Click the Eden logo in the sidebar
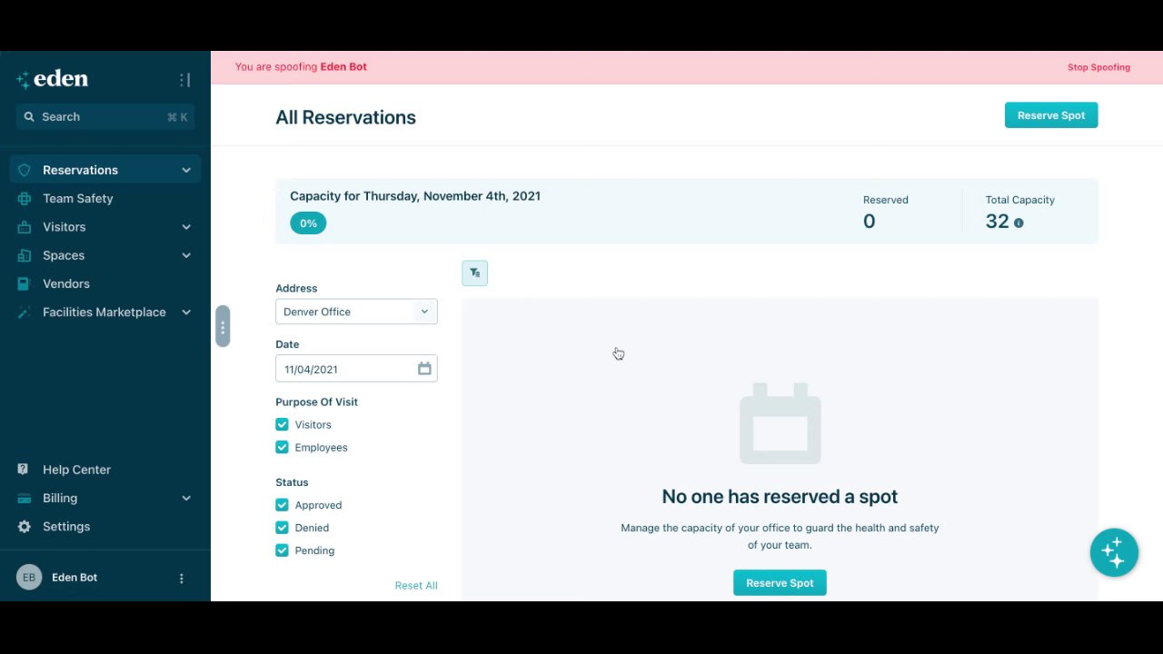The width and height of the screenshot is (1163, 654). click(52, 79)
